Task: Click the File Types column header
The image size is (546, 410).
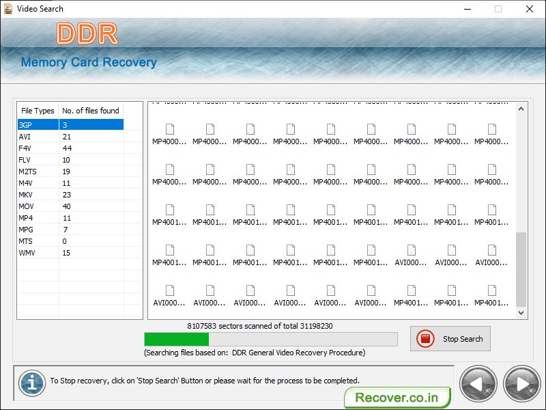Action: (x=37, y=110)
